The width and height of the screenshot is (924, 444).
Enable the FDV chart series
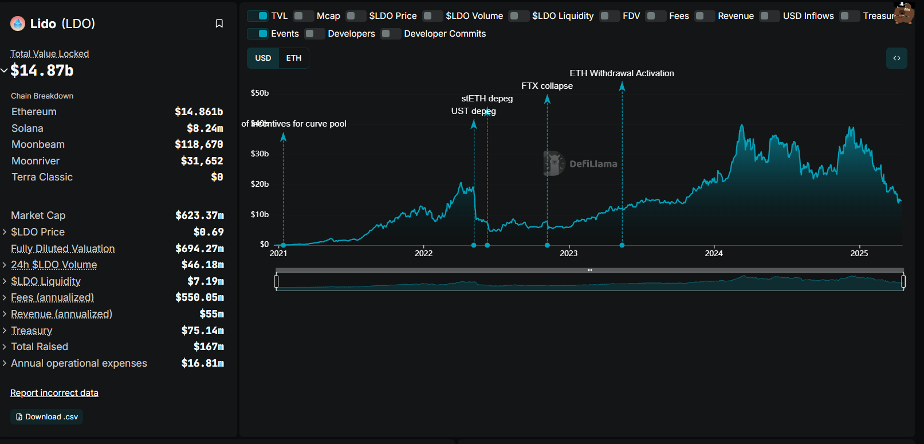point(610,16)
